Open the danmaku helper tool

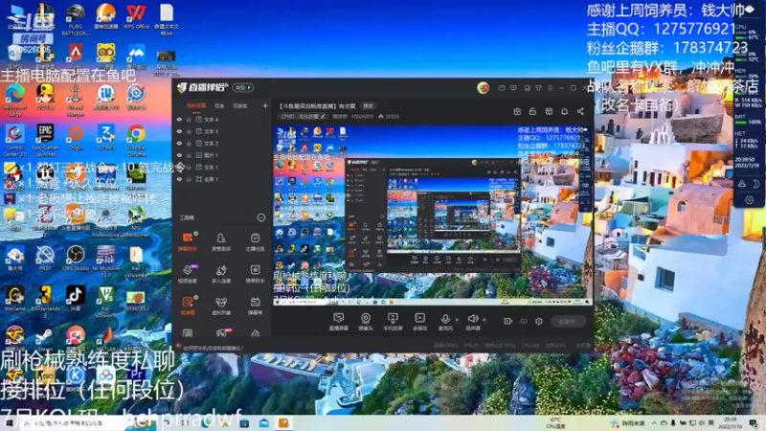pos(188,241)
